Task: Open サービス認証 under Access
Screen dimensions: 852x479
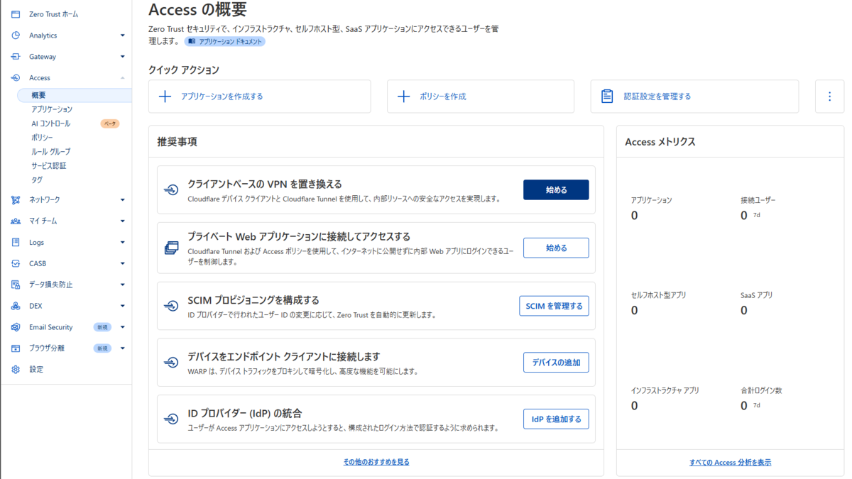Action: tap(48, 166)
